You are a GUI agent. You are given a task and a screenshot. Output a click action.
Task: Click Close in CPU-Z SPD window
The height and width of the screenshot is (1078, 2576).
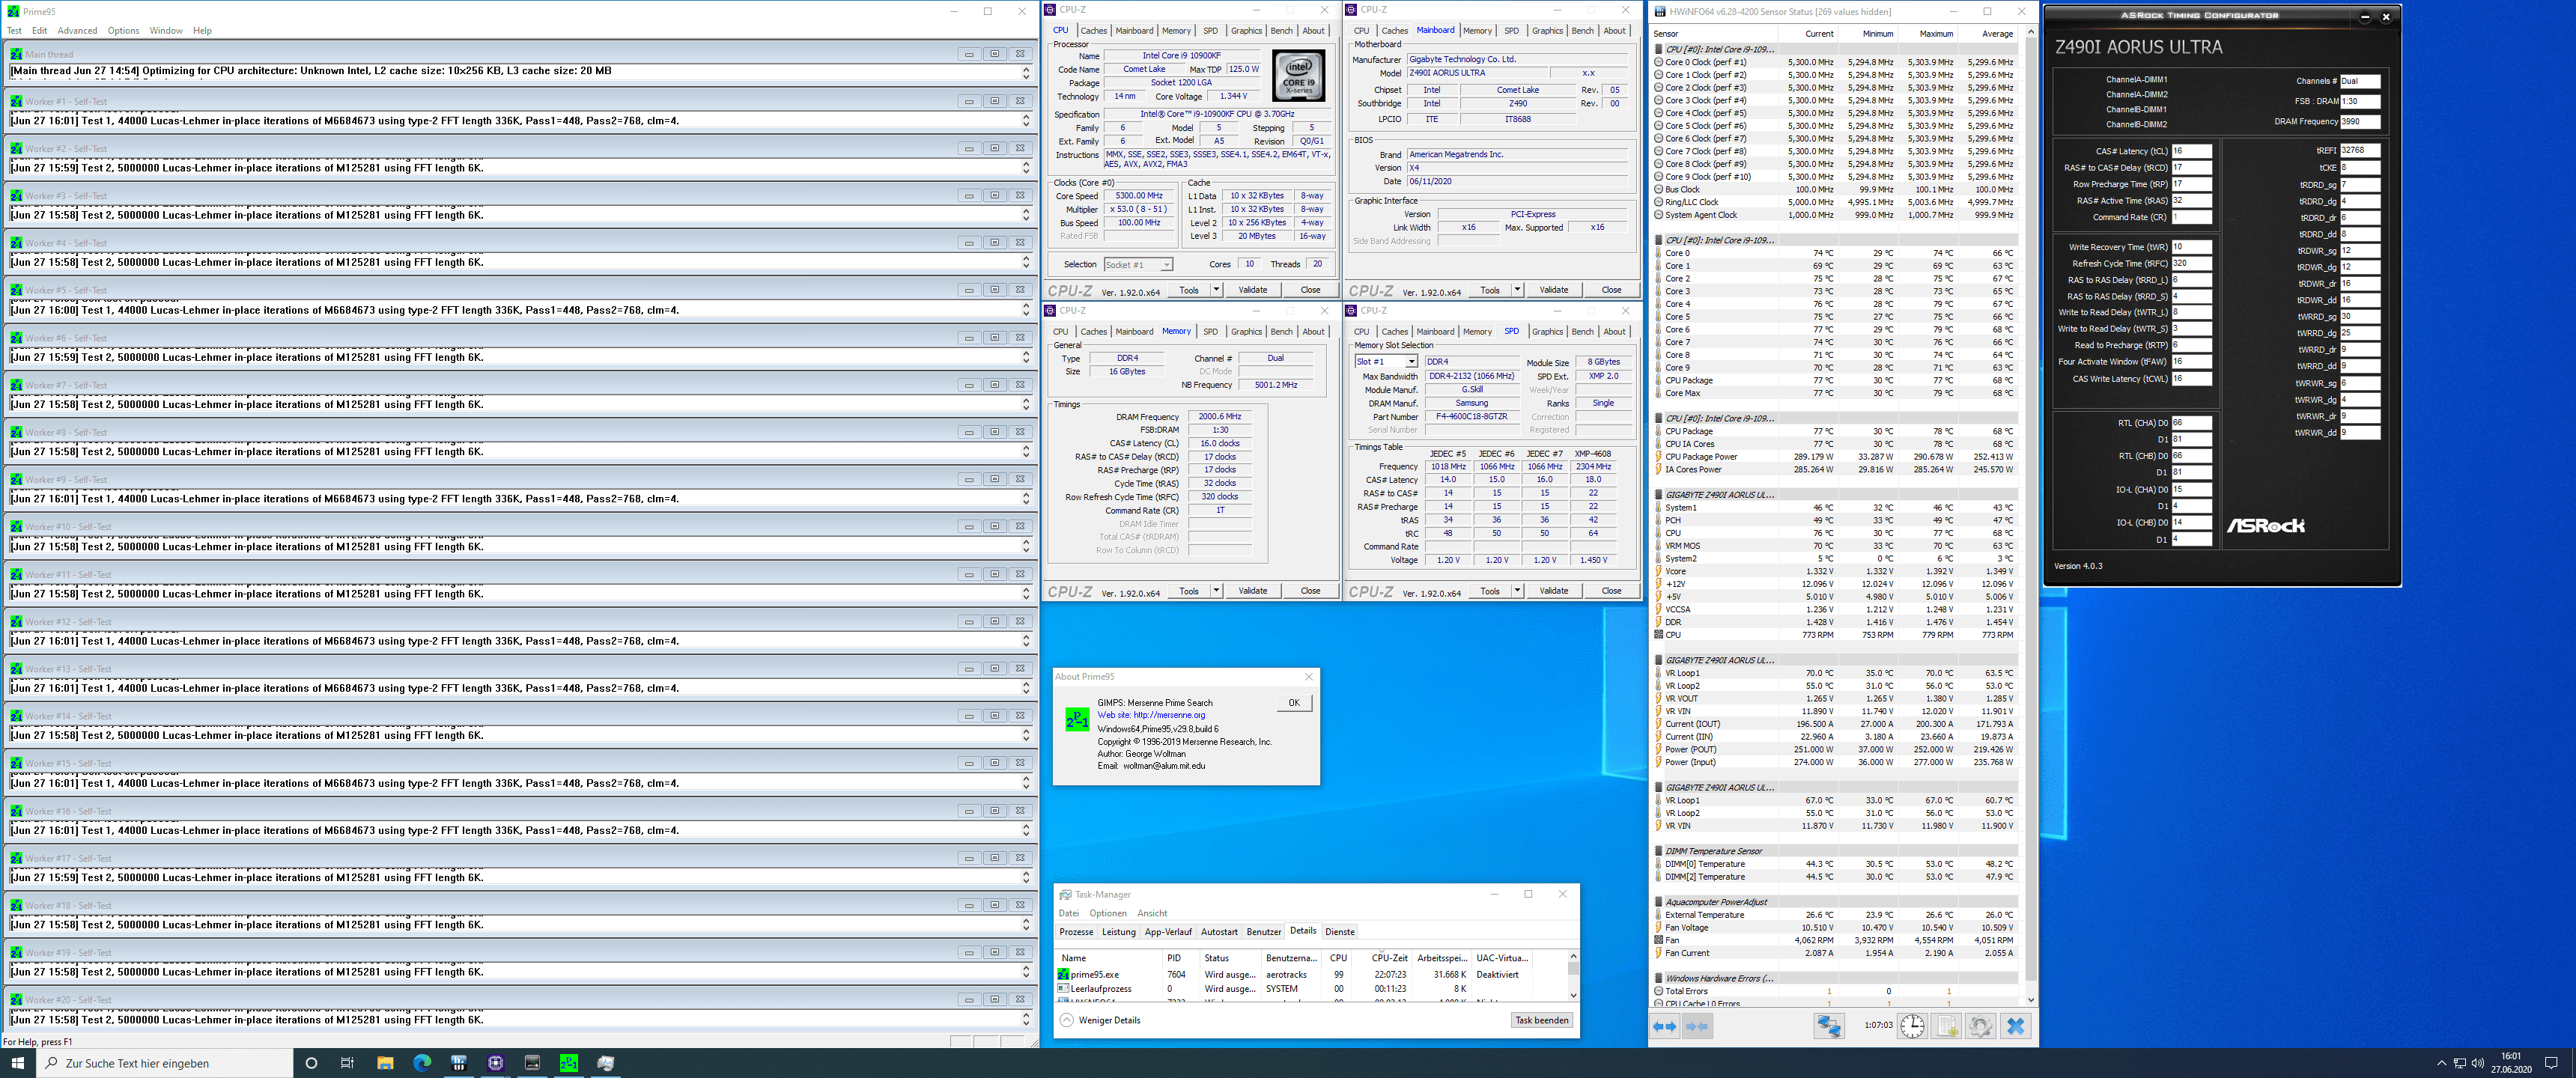(x=1611, y=591)
